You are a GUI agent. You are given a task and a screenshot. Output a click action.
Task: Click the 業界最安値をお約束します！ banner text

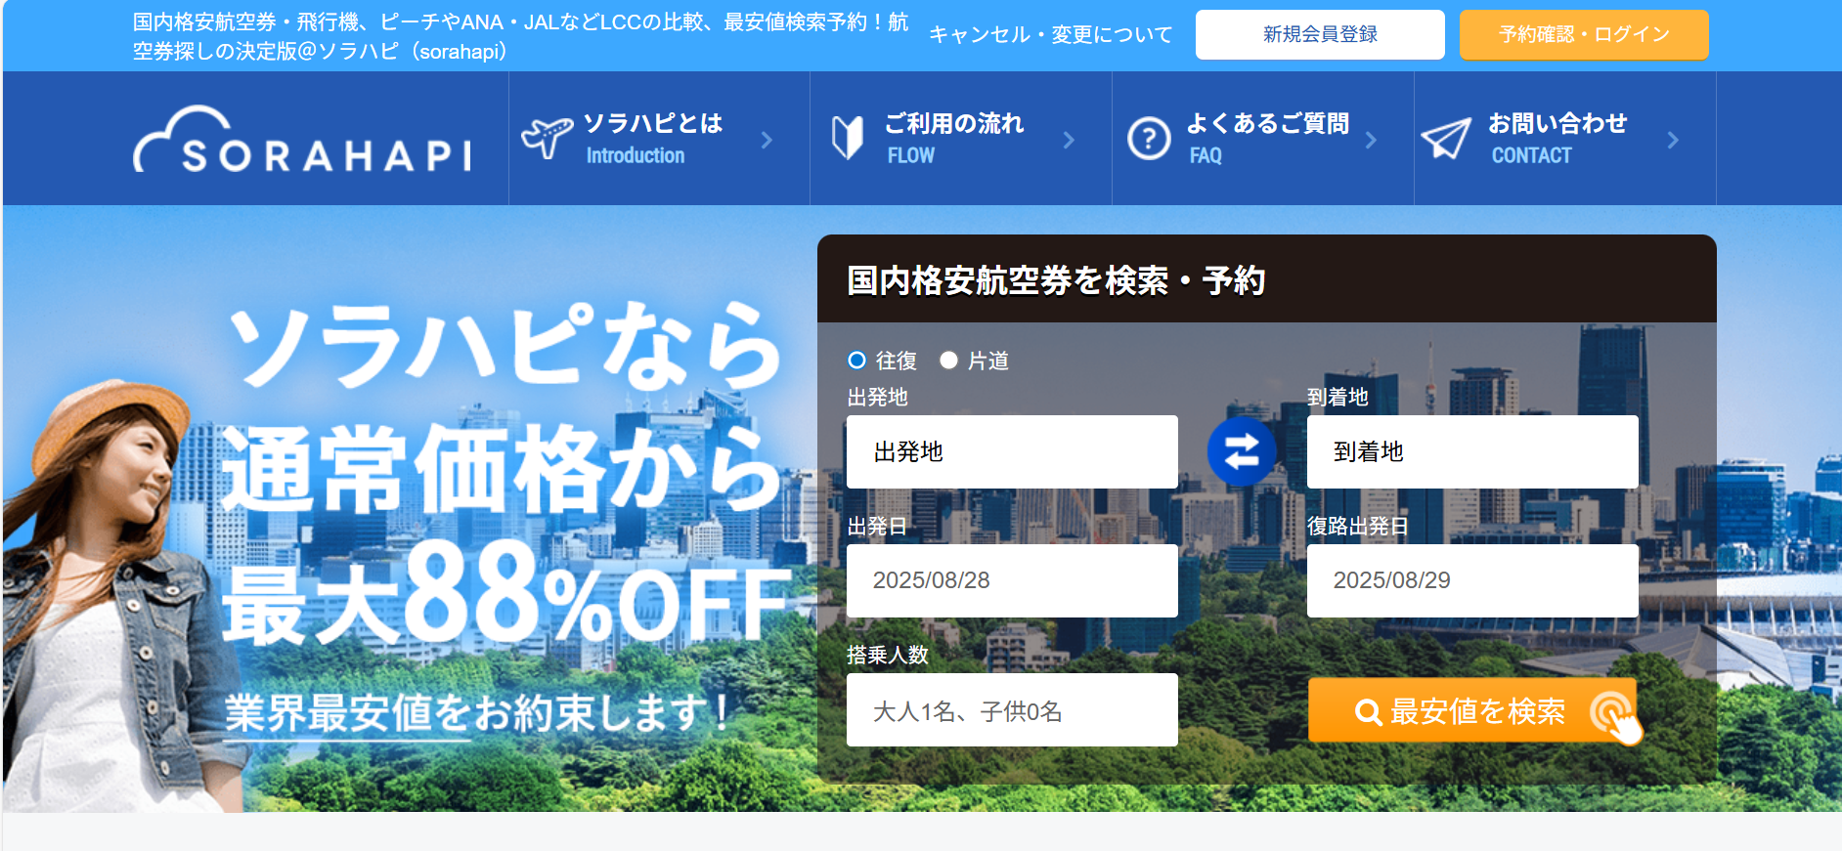pos(477,712)
